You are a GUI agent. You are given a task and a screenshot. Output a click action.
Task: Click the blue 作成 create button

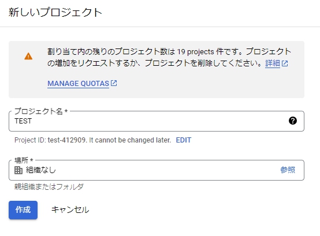(x=23, y=210)
